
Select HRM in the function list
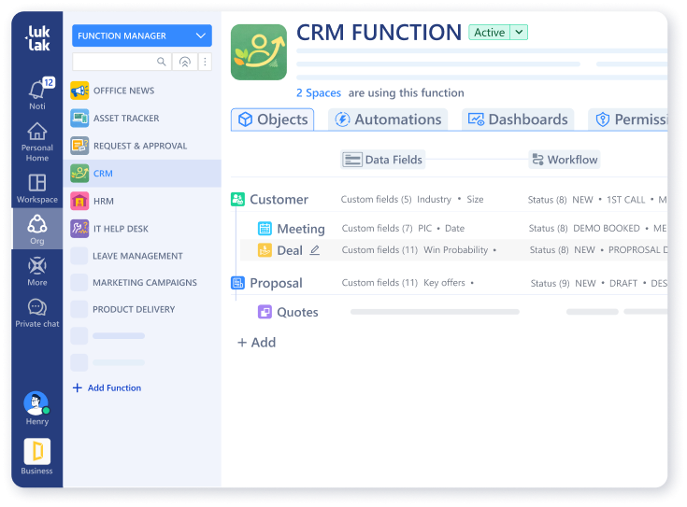click(104, 201)
